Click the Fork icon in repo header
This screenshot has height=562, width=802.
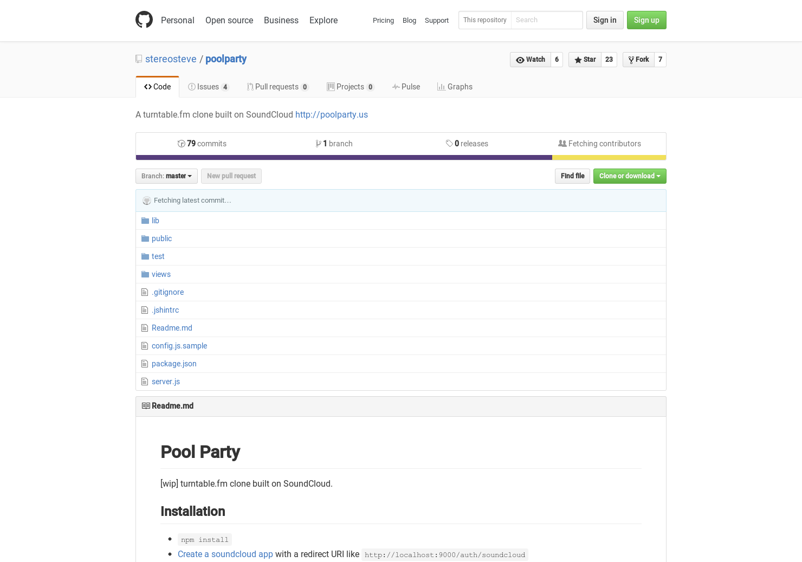[630, 60]
